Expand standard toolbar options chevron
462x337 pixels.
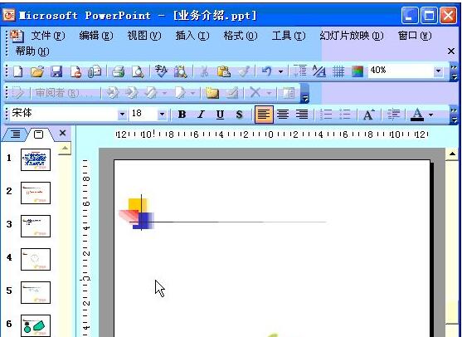454,73
